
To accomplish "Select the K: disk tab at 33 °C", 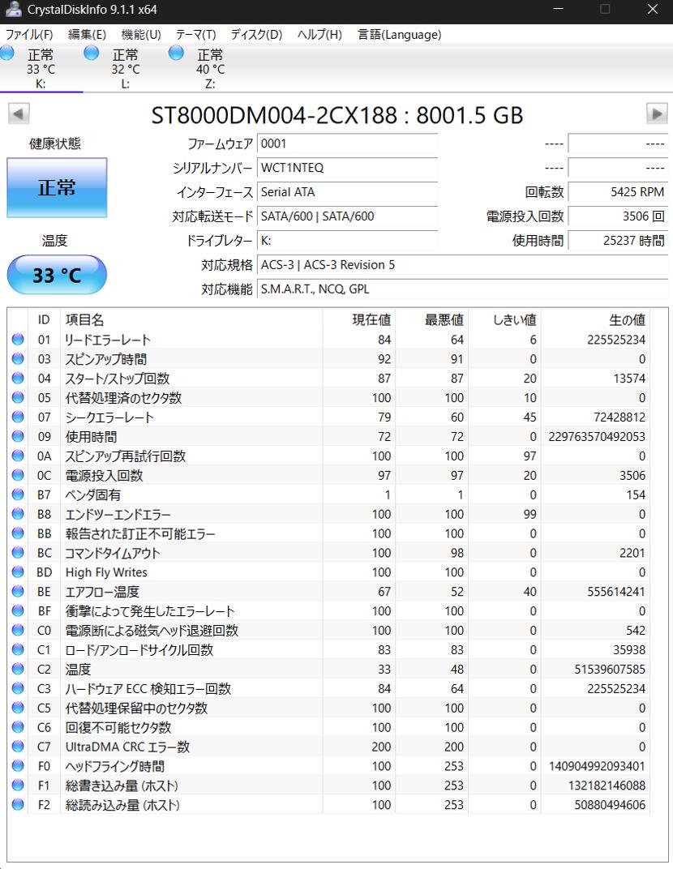I will point(41,69).
